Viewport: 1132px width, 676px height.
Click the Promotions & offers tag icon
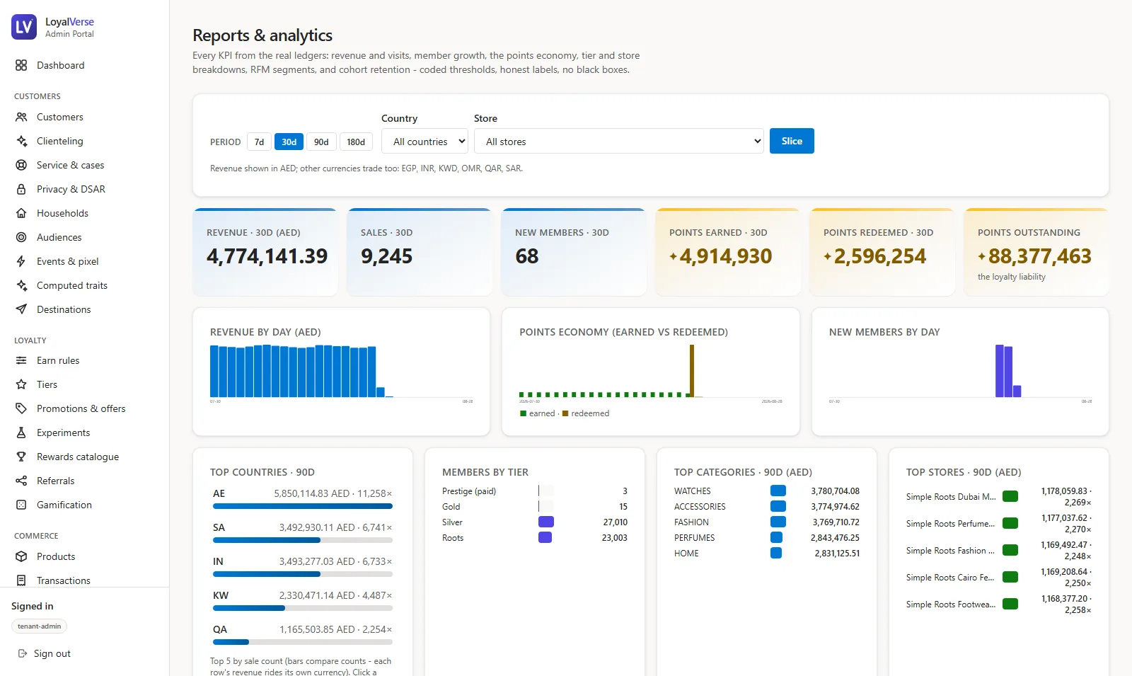(x=21, y=408)
